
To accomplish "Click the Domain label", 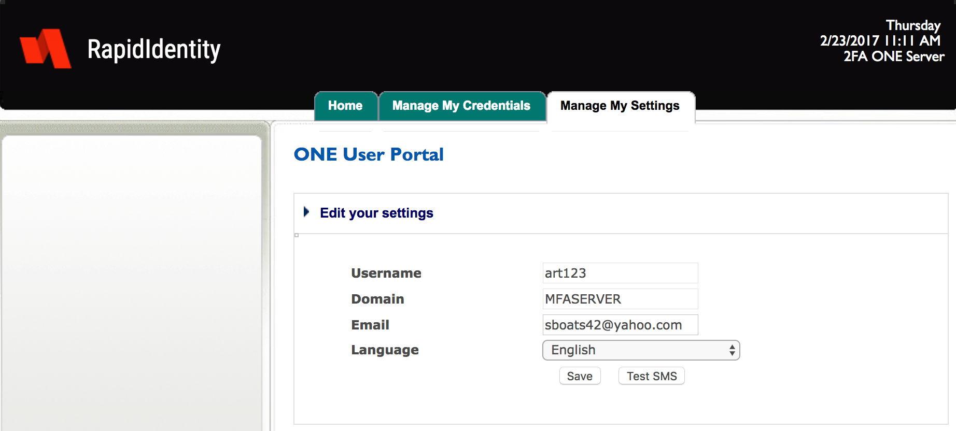I will 377,299.
